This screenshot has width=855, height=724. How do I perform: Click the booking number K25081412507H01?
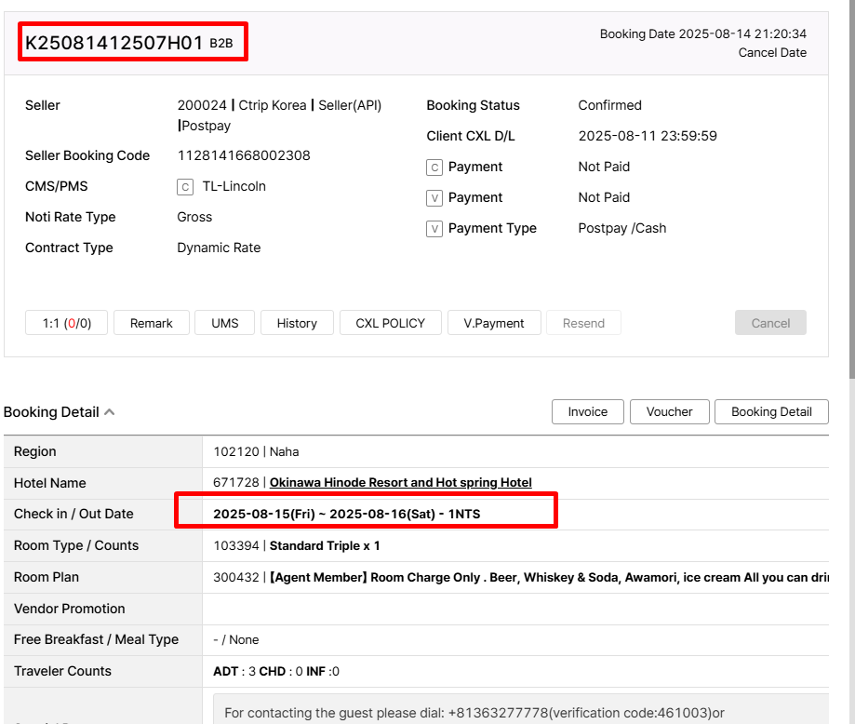coord(114,43)
